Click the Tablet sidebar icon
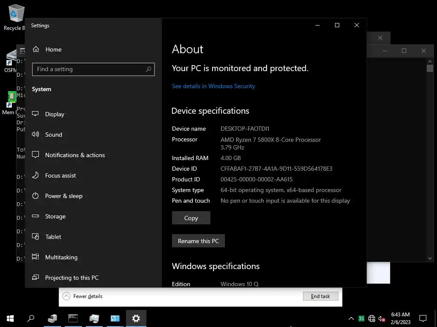The image size is (437, 327). pyautogui.click(x=35, y=237)
